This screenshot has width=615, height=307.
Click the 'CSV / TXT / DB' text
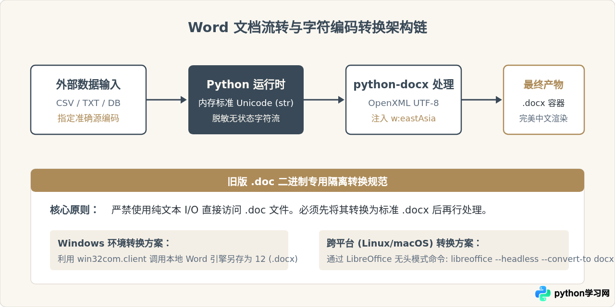[88, 103]
